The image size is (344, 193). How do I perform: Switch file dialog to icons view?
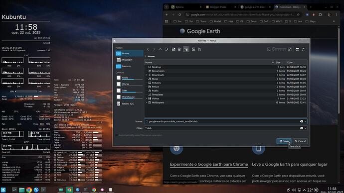pos(174,49)
